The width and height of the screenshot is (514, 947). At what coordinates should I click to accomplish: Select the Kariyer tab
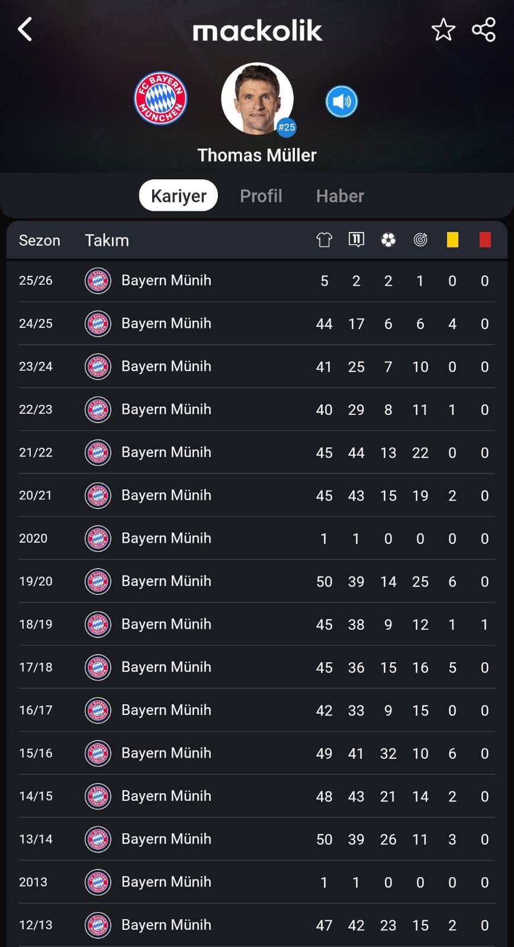178,196
